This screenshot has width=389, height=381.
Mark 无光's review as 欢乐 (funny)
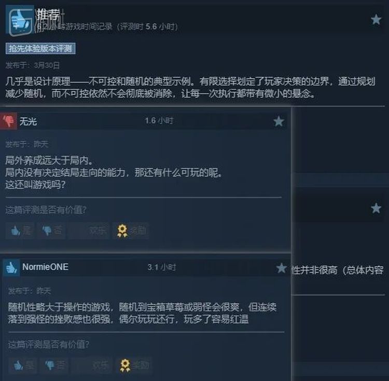coord(89,230)
